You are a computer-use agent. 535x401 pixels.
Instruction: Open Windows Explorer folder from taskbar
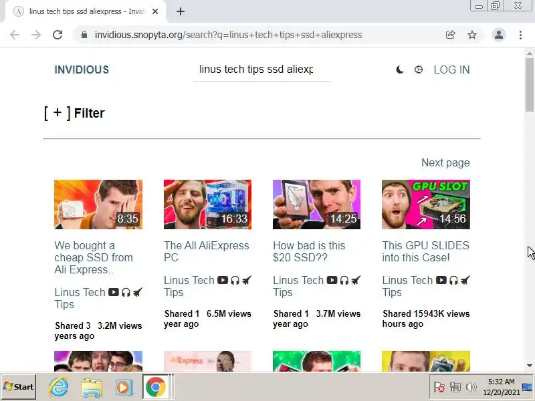(92, 387)
